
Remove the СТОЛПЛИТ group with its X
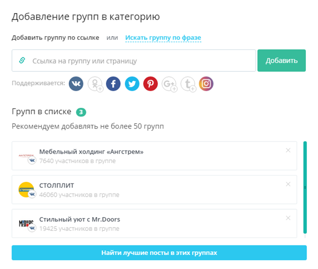pos(288,184)
